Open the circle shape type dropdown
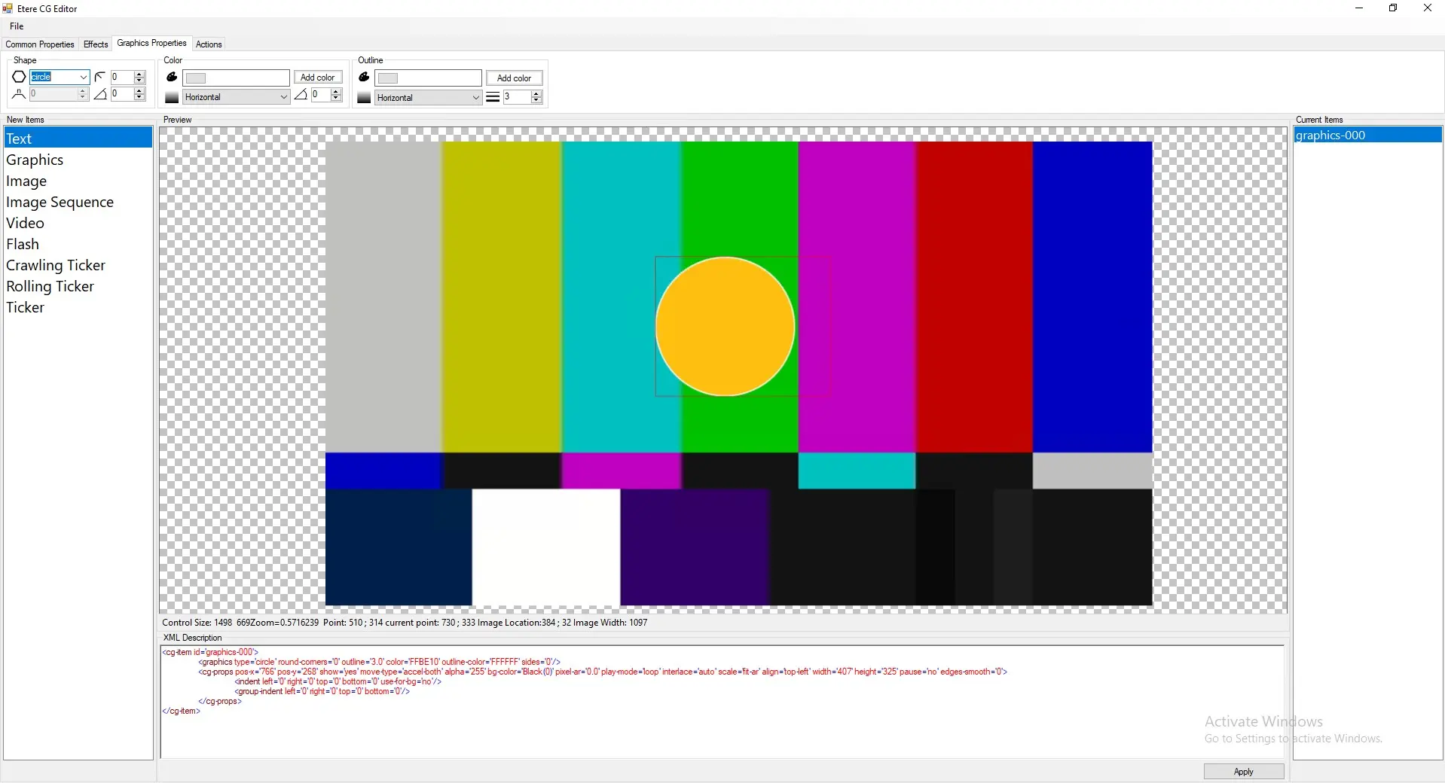The image size is (1445, 783). [x=83, y=77]
